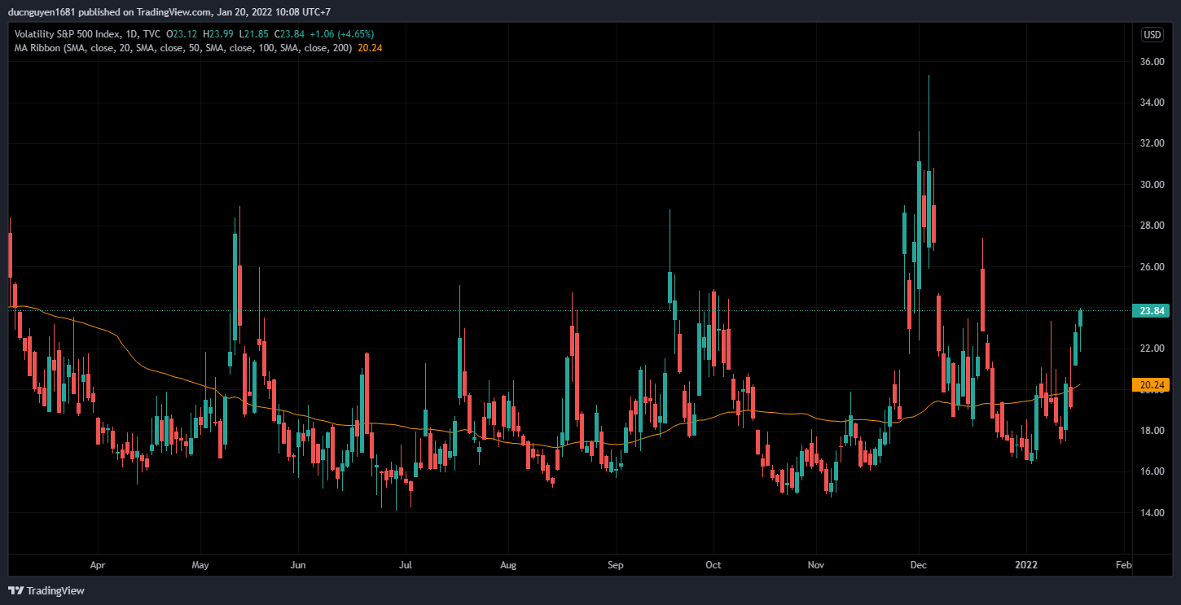
Task: Click the 30.00 price axis label
Action: click(1151, 185)
